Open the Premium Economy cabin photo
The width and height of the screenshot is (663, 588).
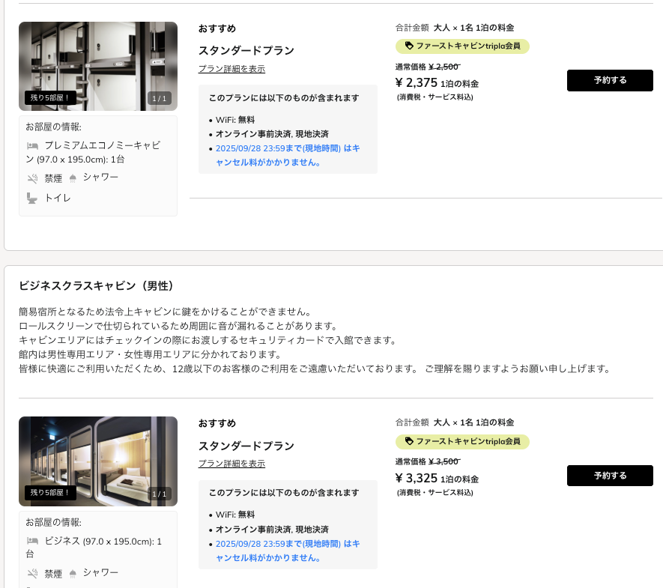[x=98, y=67]
